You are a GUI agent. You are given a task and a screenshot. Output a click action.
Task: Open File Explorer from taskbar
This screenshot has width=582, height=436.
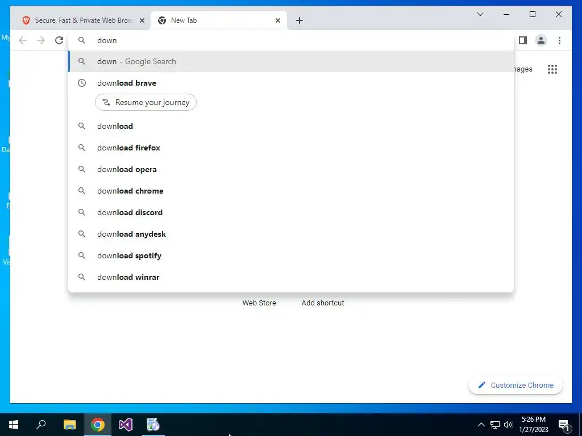pyautogui.click(x=69, y=425)
